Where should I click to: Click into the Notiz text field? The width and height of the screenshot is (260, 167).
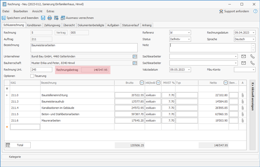(x=211, y=48)
